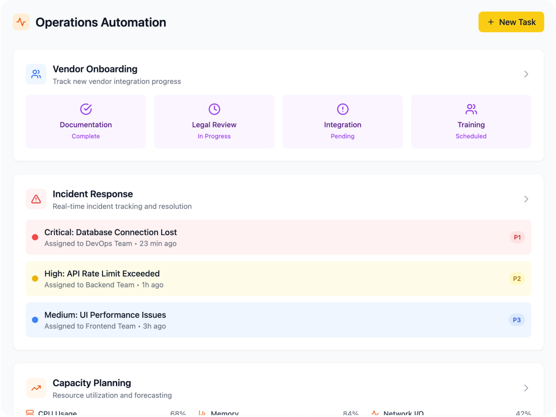This screenshot has height=417, width=556.
Task: Expand the Vendor Onboarding section chevron
Action: [x=526, y=74]
